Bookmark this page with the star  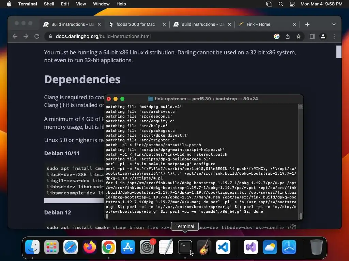(299, 36)
